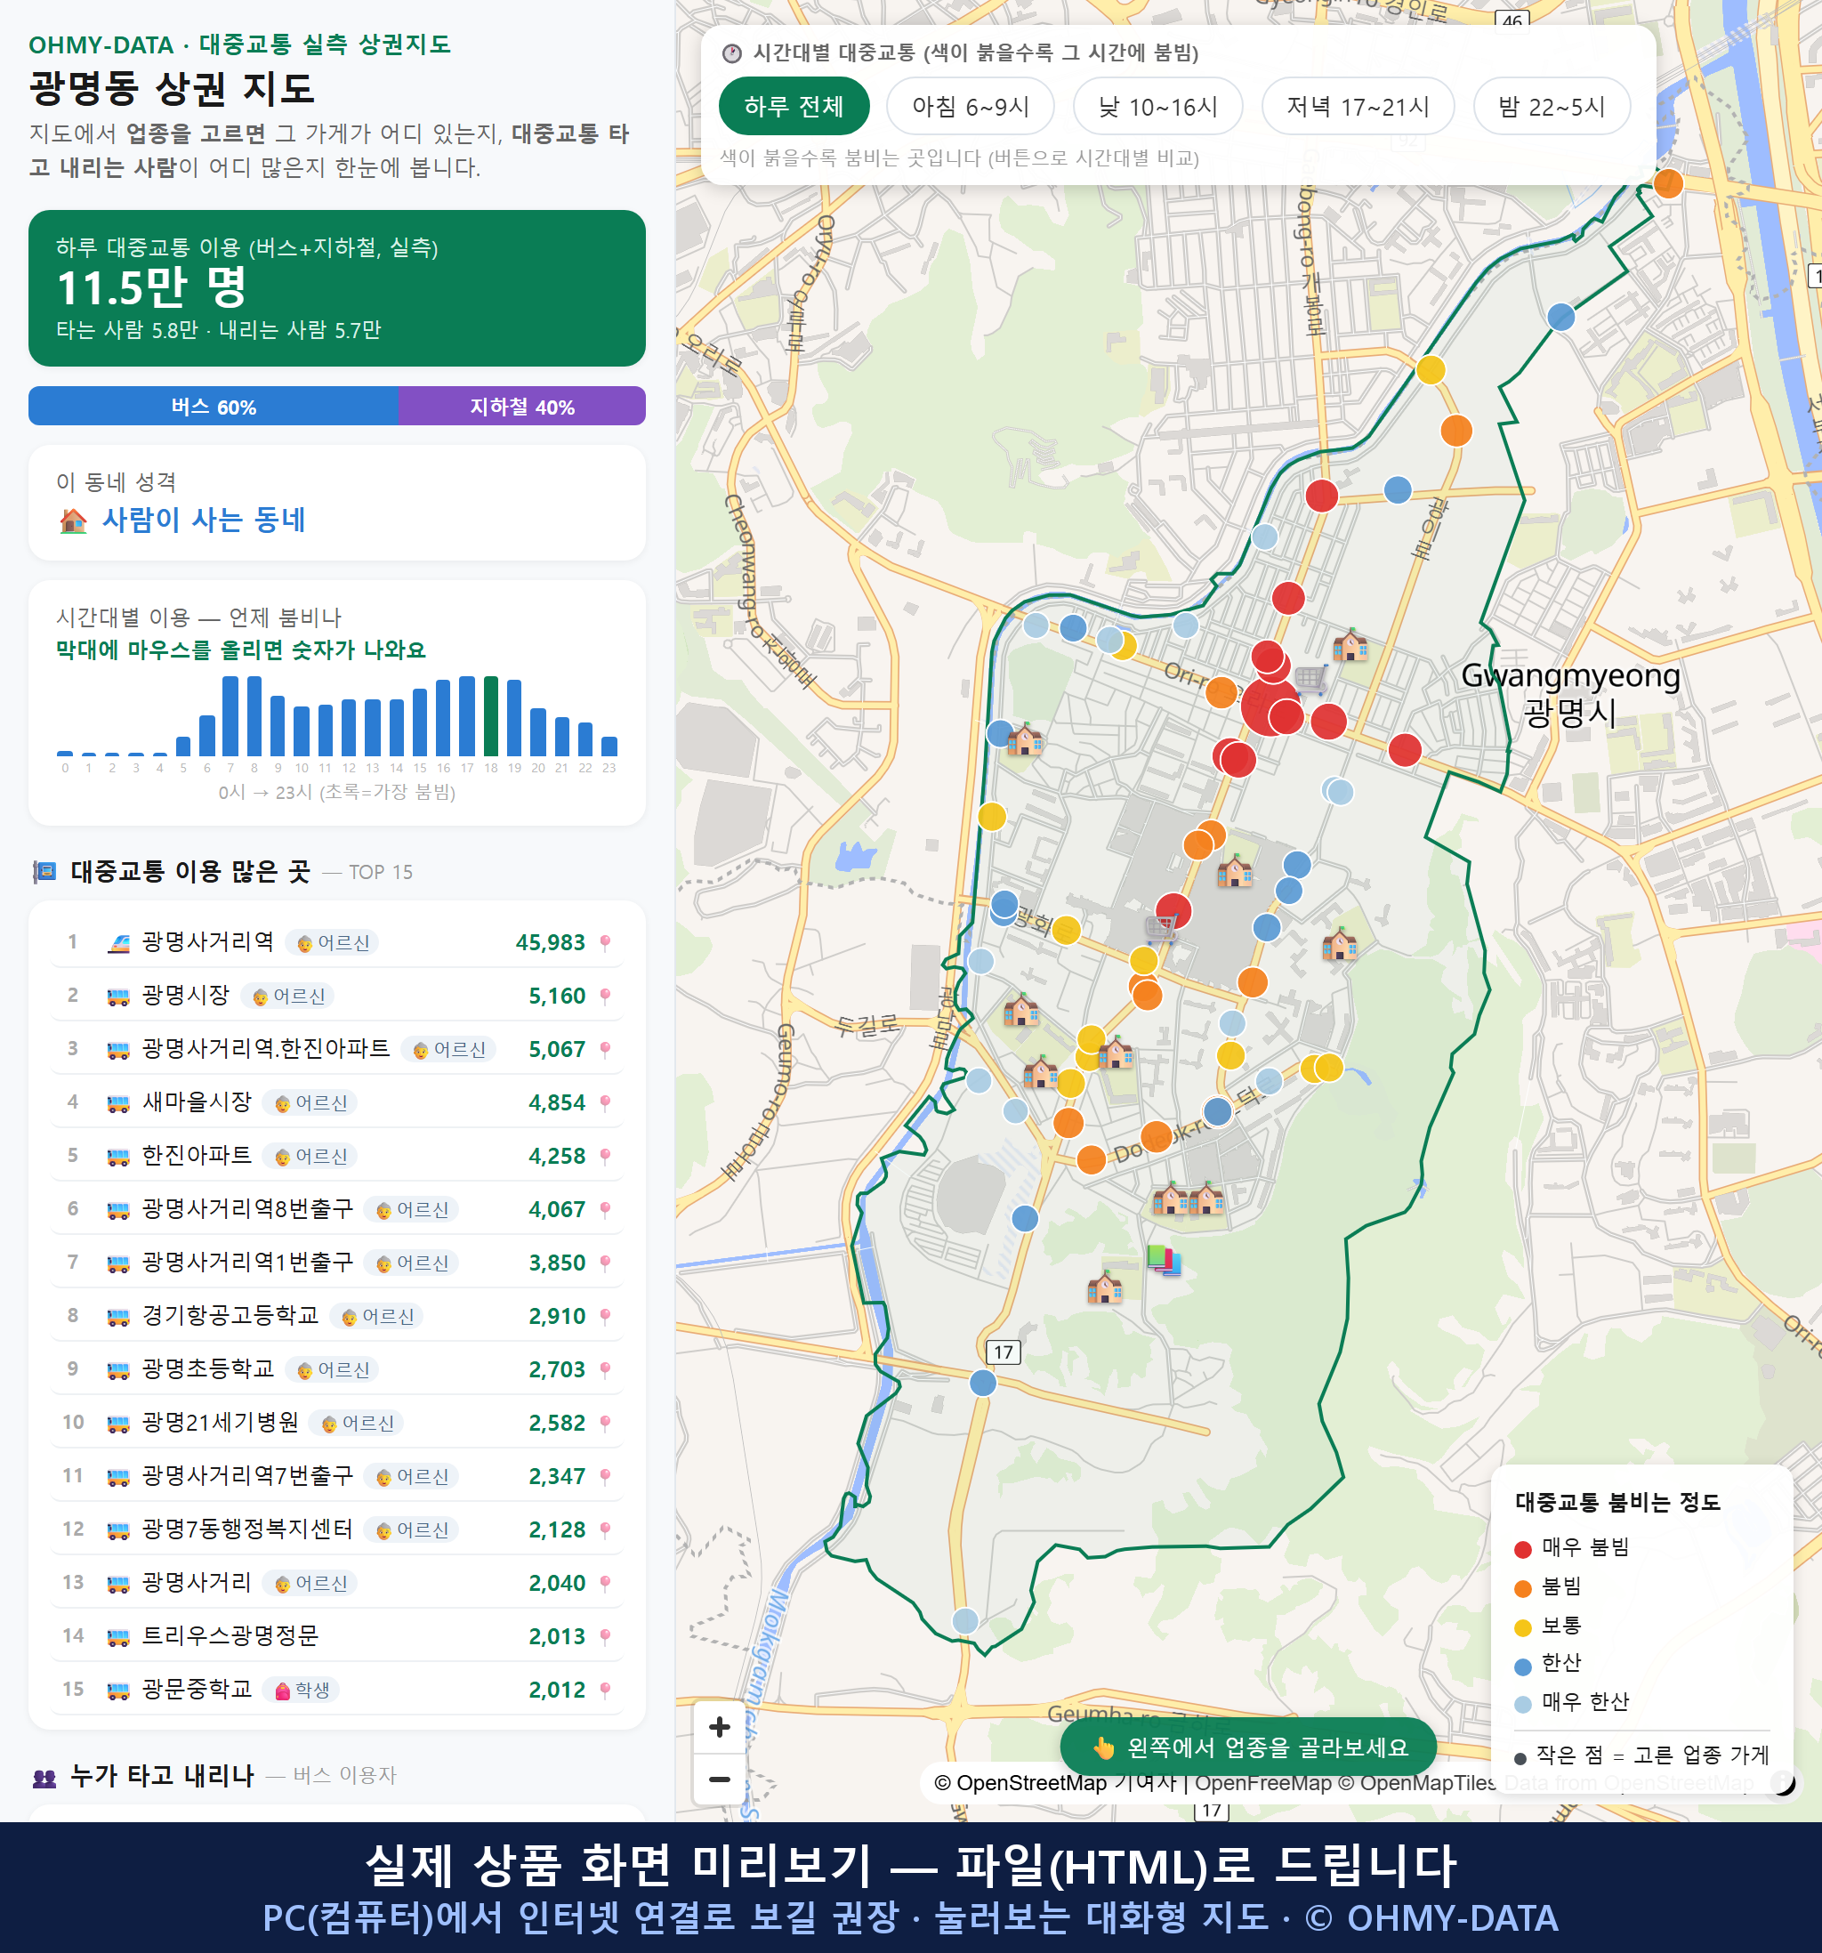Locate 광문중학교 with its pin icon
The image size is (1822, 1953).
pyautogui.click(x=605, y=1690)
